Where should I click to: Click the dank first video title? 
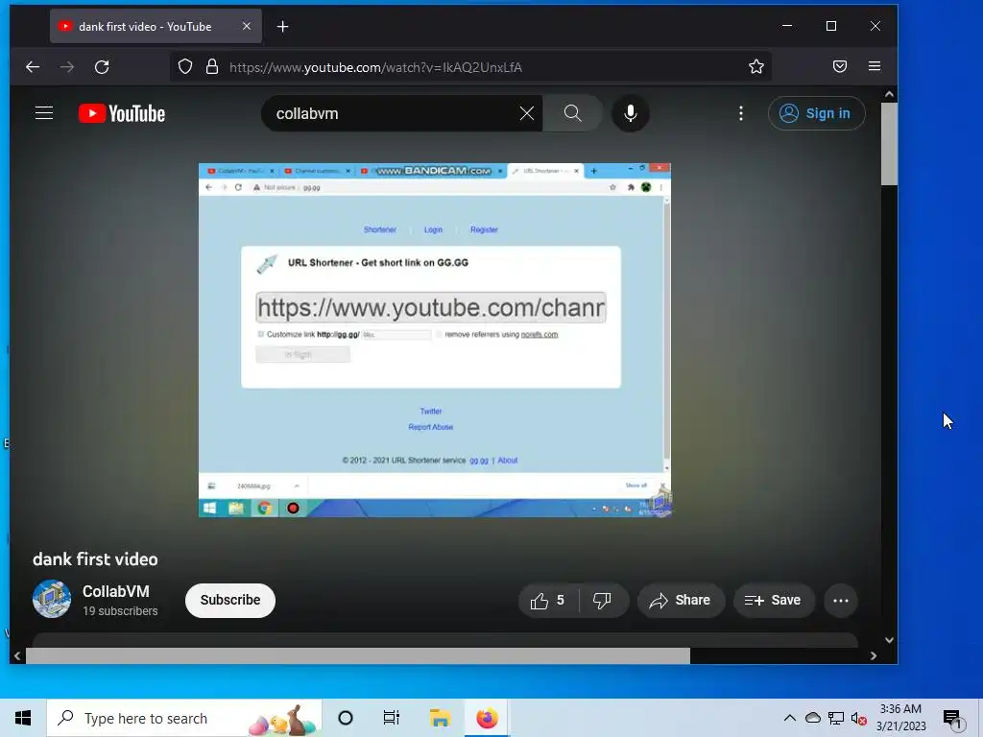(95, 559)
